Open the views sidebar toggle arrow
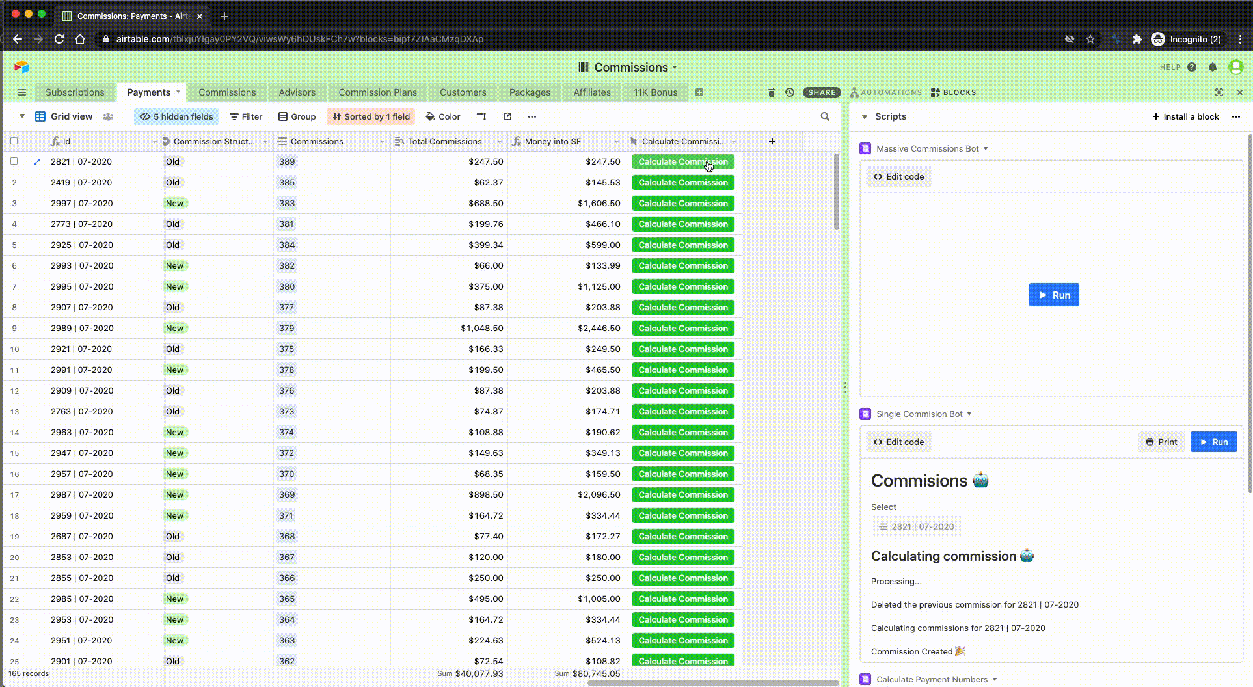Screen dimensions: 1253x687 click(x=21, y=116)
